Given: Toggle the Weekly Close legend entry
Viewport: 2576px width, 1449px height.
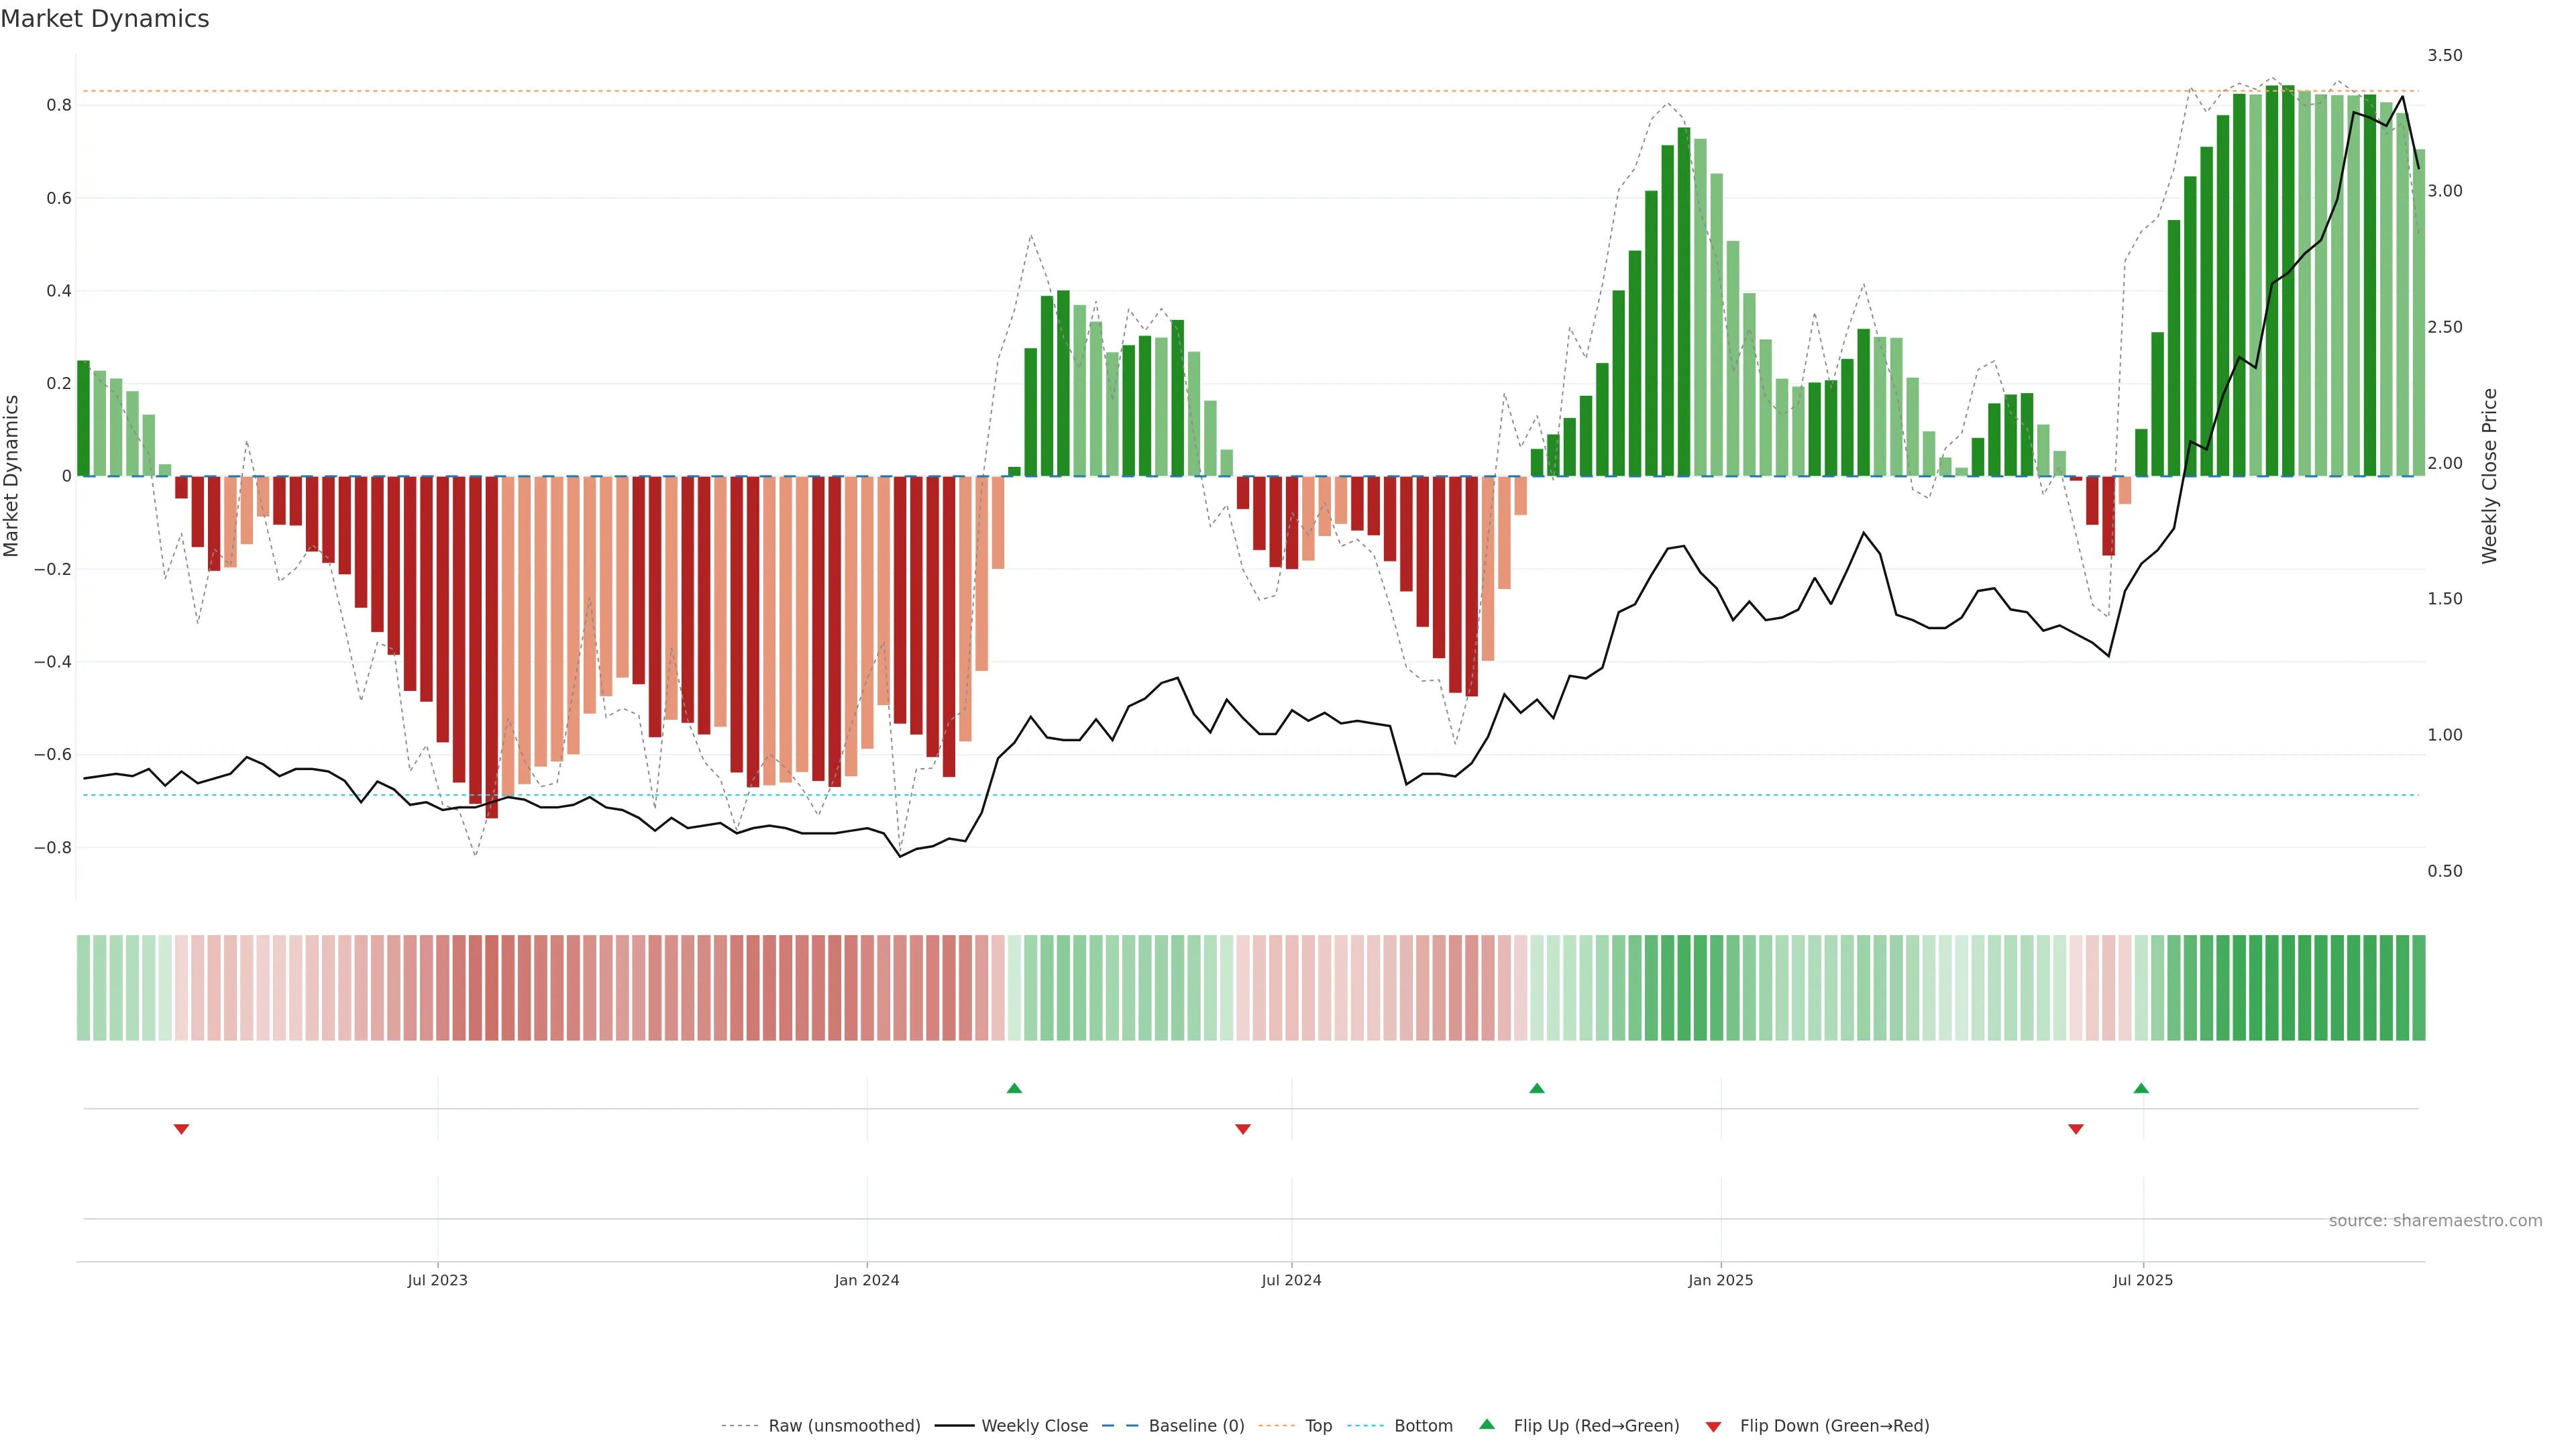Looking at the screenshot, I should [1034, 1426].
